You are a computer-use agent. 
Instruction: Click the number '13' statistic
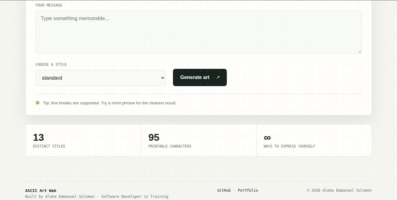(38, 137)
